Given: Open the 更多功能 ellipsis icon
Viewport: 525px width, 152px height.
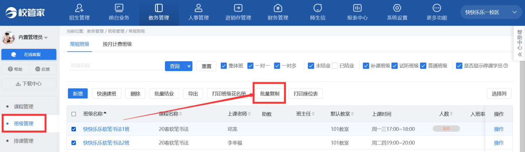Looking at the screenshot, I should pyautogui.click(x=436, y=8).
